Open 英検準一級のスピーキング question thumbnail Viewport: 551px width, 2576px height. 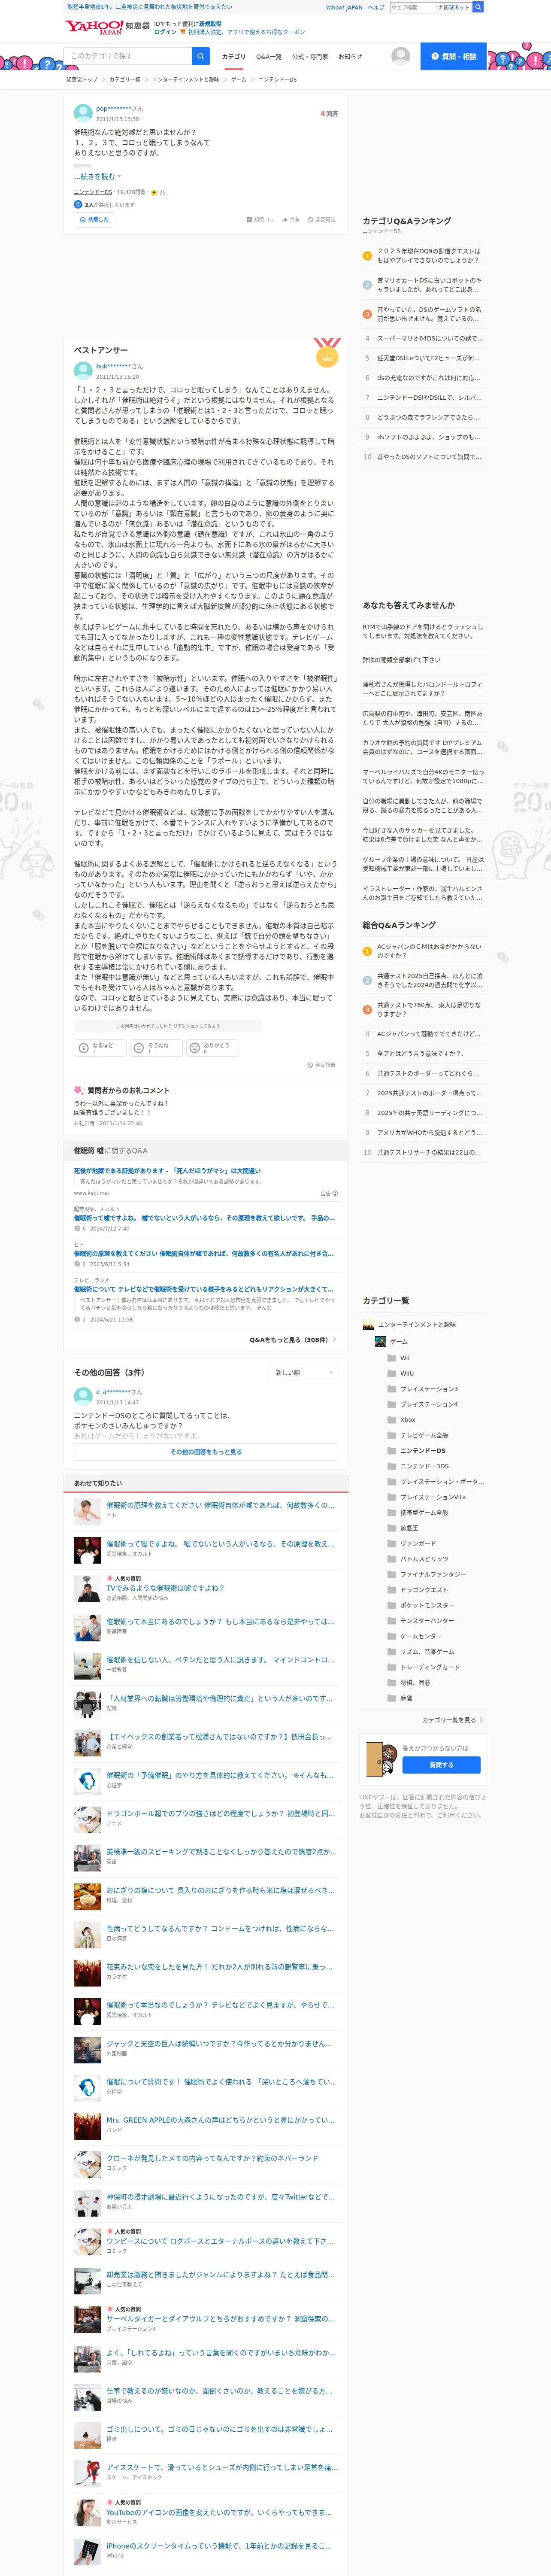click(87, 1858)
